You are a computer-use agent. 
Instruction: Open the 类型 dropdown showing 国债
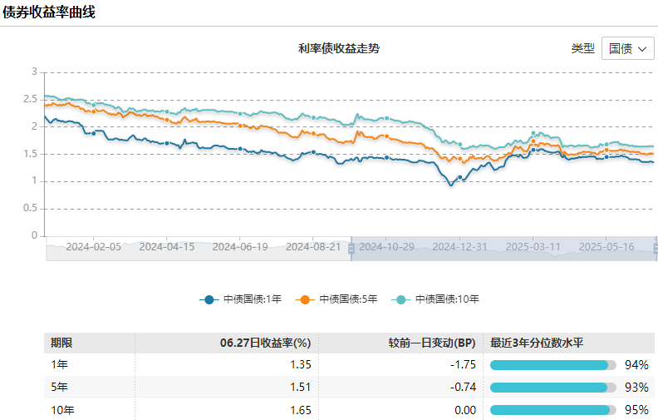pos(628,48)
